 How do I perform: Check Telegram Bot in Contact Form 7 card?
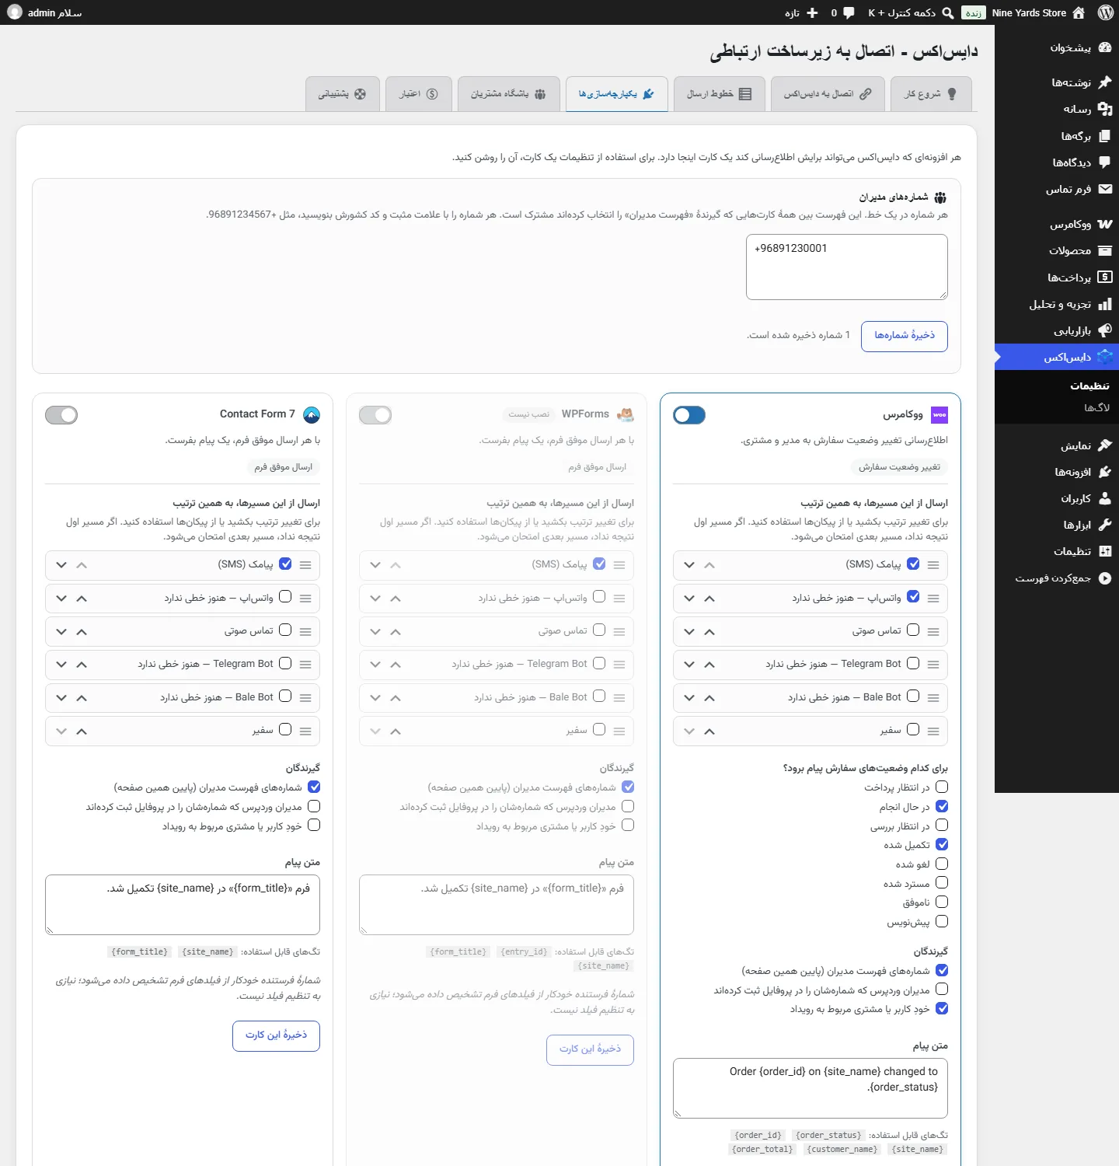[285, 663]
